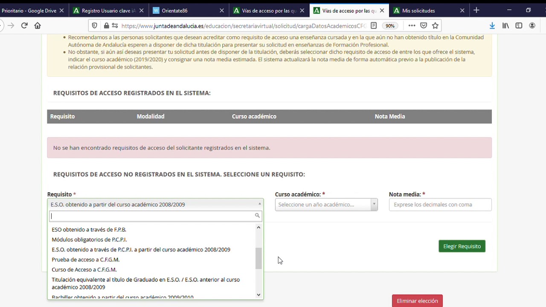Open the Curso académico year dropdown

point(326,205)
